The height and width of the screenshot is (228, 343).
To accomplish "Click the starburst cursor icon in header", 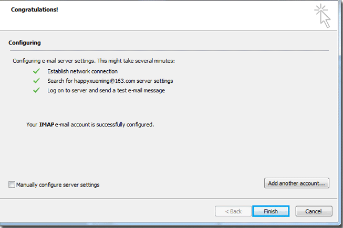I will click(x=322, y=16).
